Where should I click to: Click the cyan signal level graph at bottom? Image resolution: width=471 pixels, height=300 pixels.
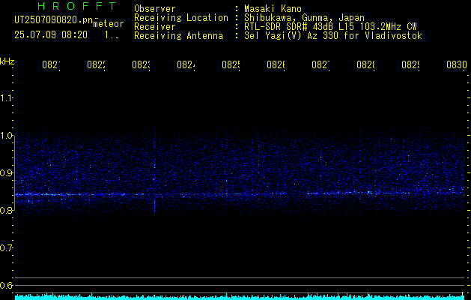point(241,297)
